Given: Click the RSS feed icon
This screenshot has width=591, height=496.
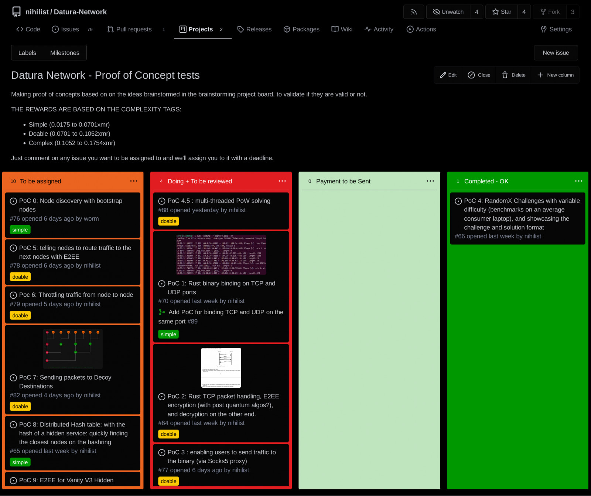Looking at the screenshot, I should [x=414, y=12].
